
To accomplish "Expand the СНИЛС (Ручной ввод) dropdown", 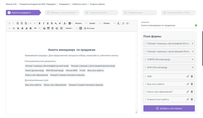I will coord(193,60).
